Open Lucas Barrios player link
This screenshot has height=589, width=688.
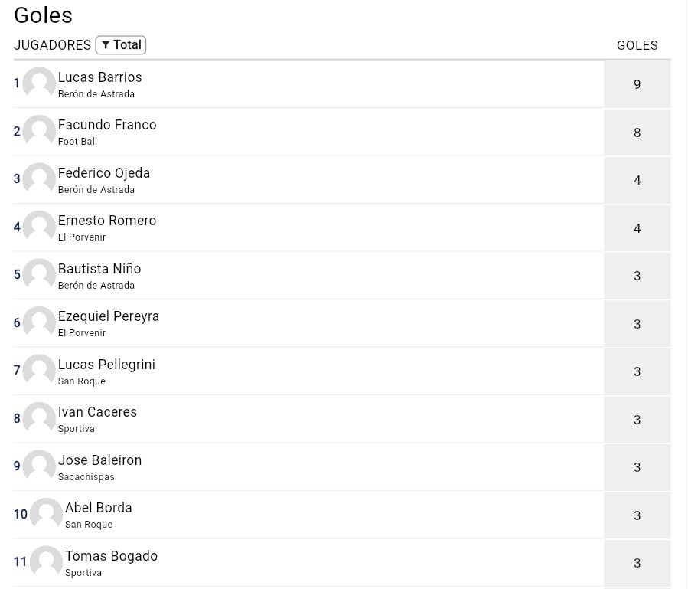[x=99, y=77]
